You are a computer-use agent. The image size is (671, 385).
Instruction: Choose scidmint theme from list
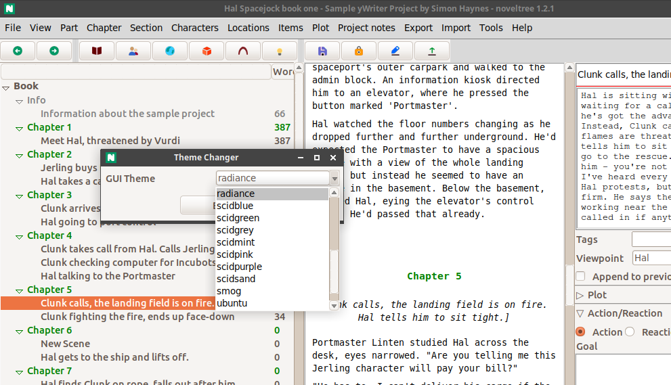point(272,242)
